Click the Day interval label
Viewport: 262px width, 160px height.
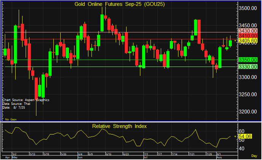pos(254,156)
